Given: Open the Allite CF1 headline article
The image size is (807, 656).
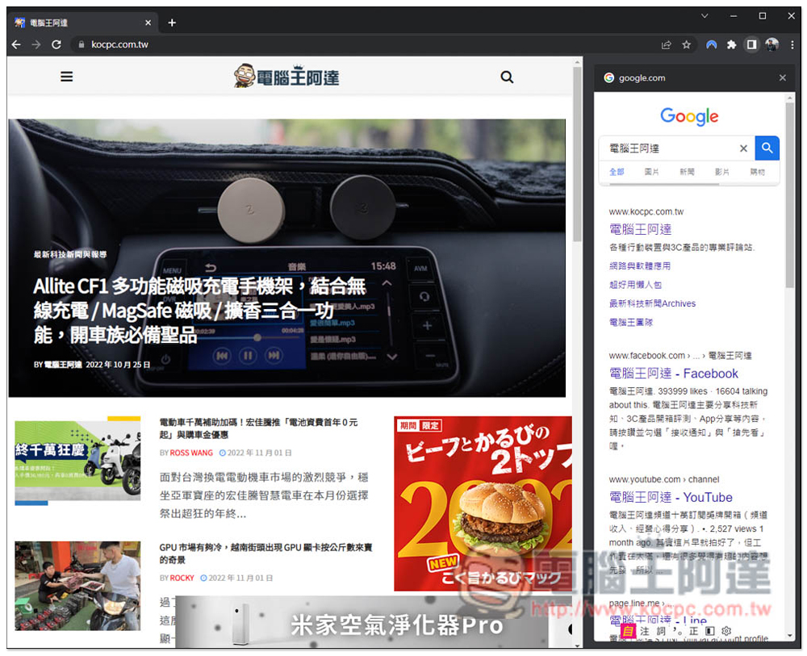Looking at the screenshot, I should coord(199,311).
